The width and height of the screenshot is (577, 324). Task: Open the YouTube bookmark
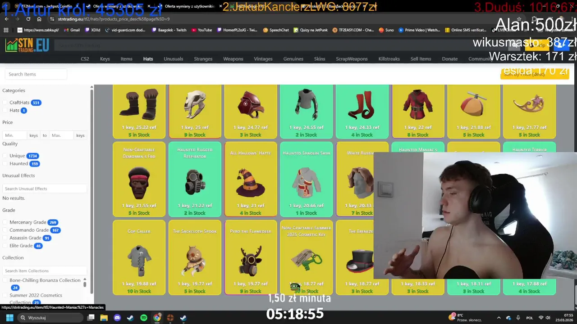201,30
